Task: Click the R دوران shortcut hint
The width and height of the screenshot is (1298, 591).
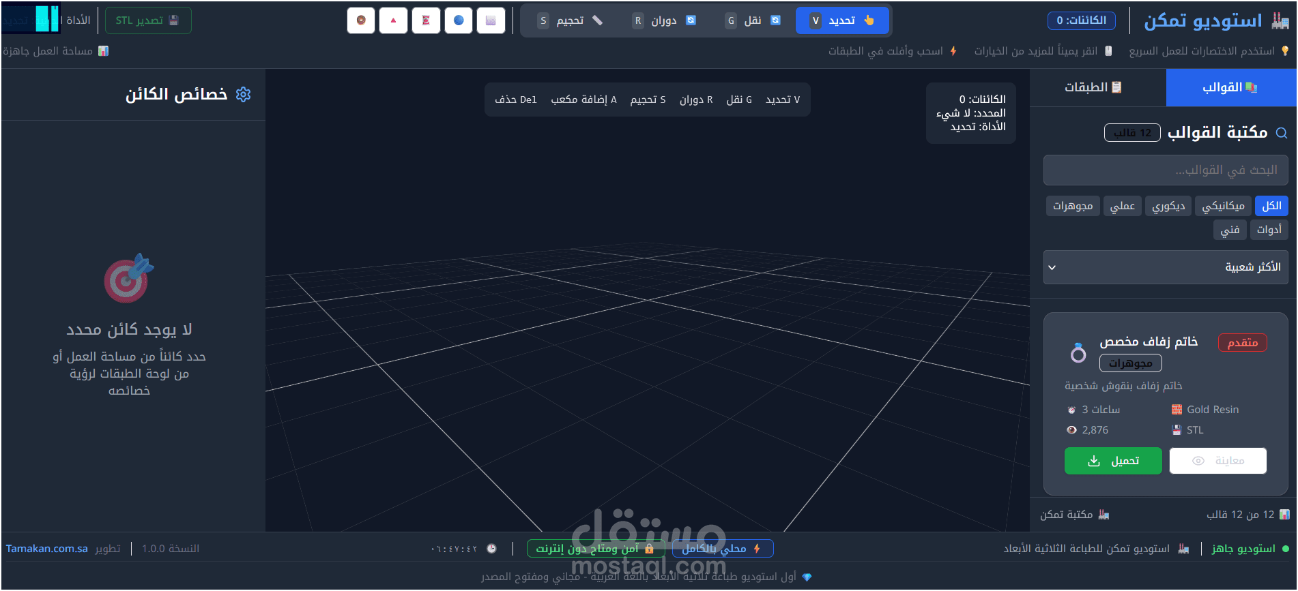Action: click(696, 100)
